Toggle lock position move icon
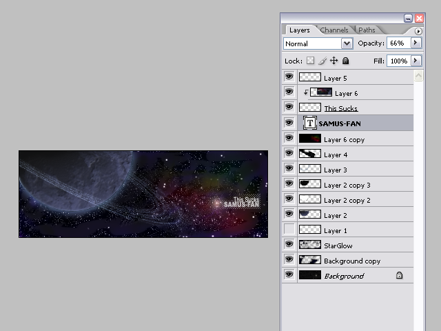Viewport: 441px width, 331px height. pyautogui.click(x=334, y=61)
